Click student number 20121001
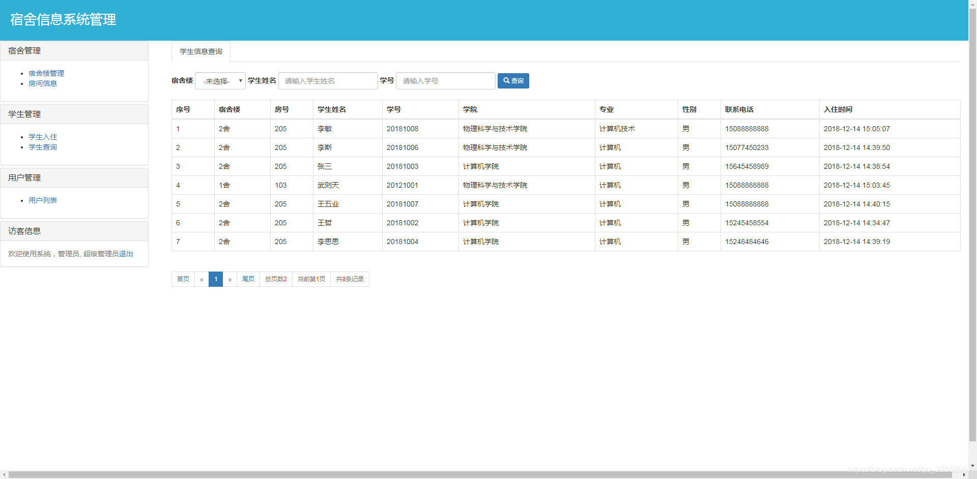977x479 pixels. point(403,185)
